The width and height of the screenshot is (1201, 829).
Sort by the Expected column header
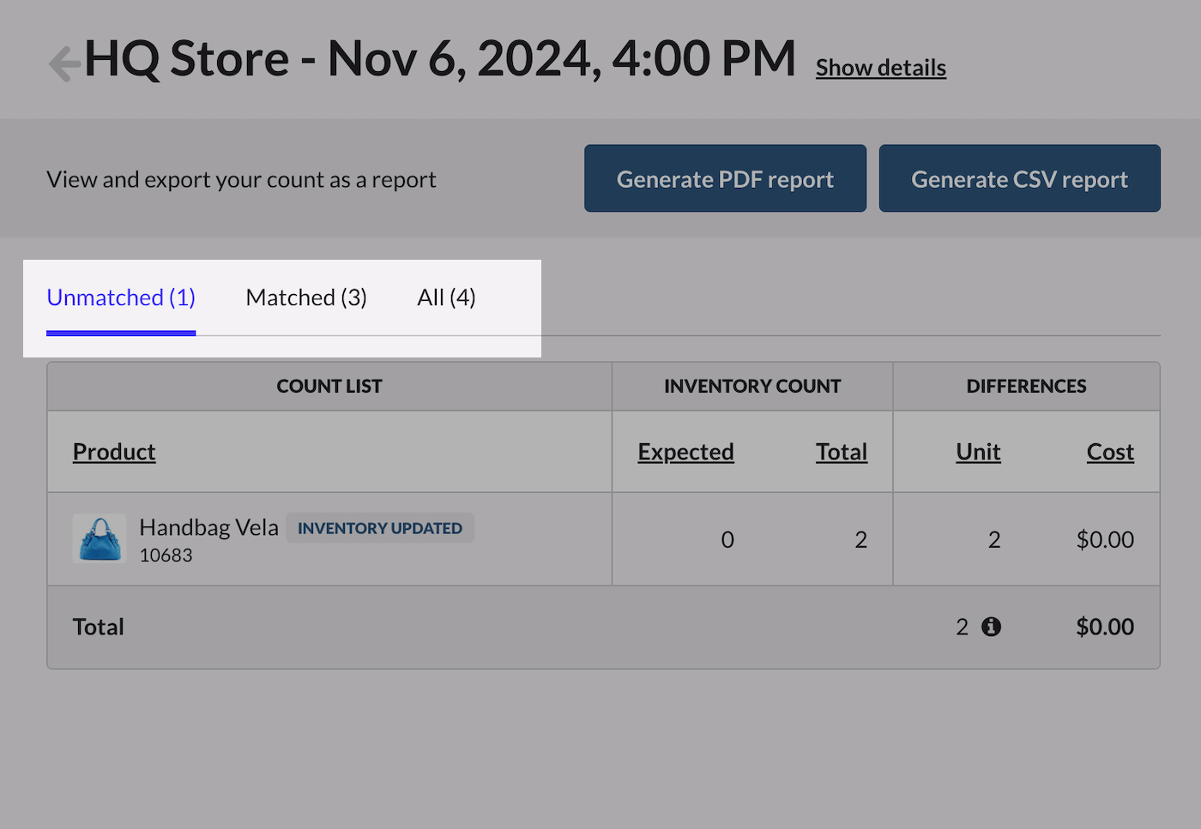coord(685,452)
